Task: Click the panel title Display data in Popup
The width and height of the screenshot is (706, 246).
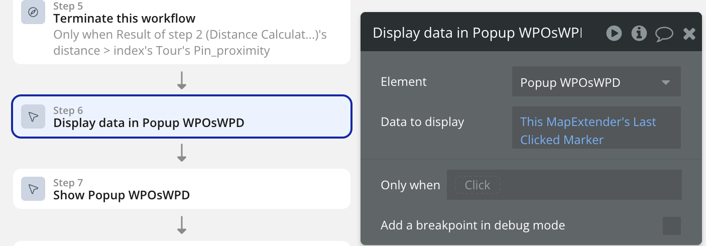Action: (477, 33)
